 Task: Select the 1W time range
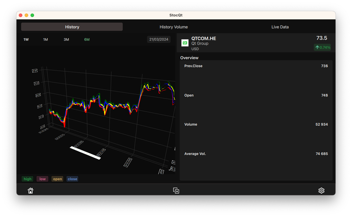[26, 39]
